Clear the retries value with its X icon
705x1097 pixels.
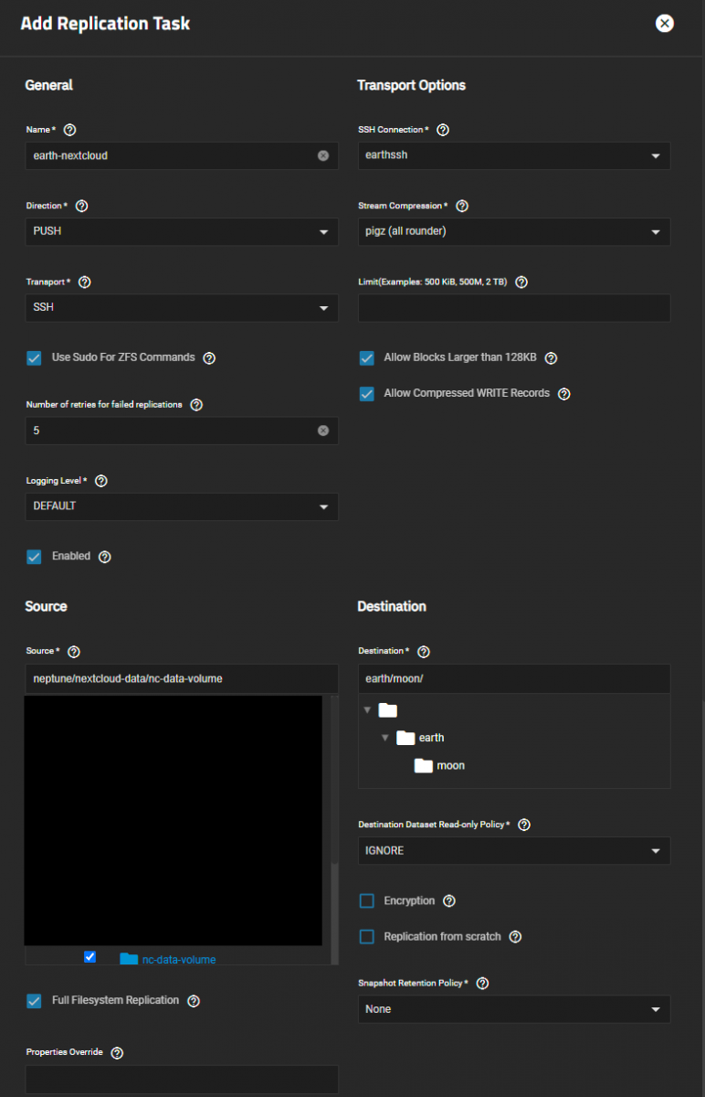323,431
